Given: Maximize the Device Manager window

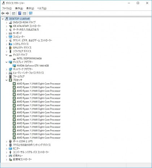Looking at the screenshot, I should point(138,3).
